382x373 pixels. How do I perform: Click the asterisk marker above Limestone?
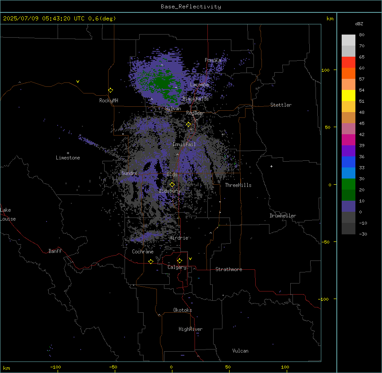68,153
